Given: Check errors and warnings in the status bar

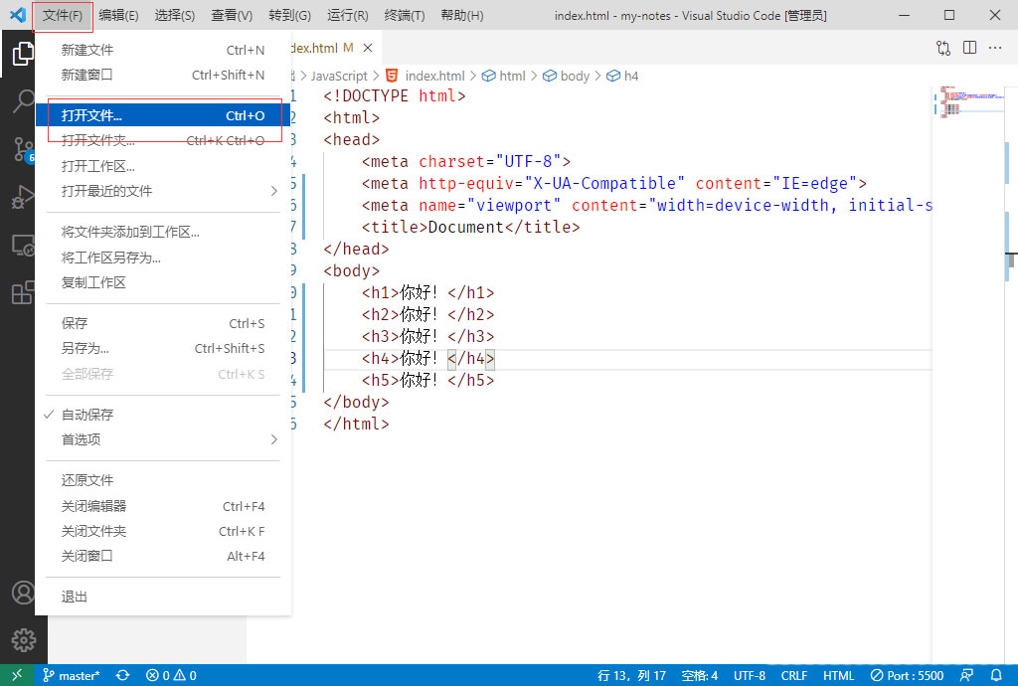Looking at the screenshot, I should point(170,674).
